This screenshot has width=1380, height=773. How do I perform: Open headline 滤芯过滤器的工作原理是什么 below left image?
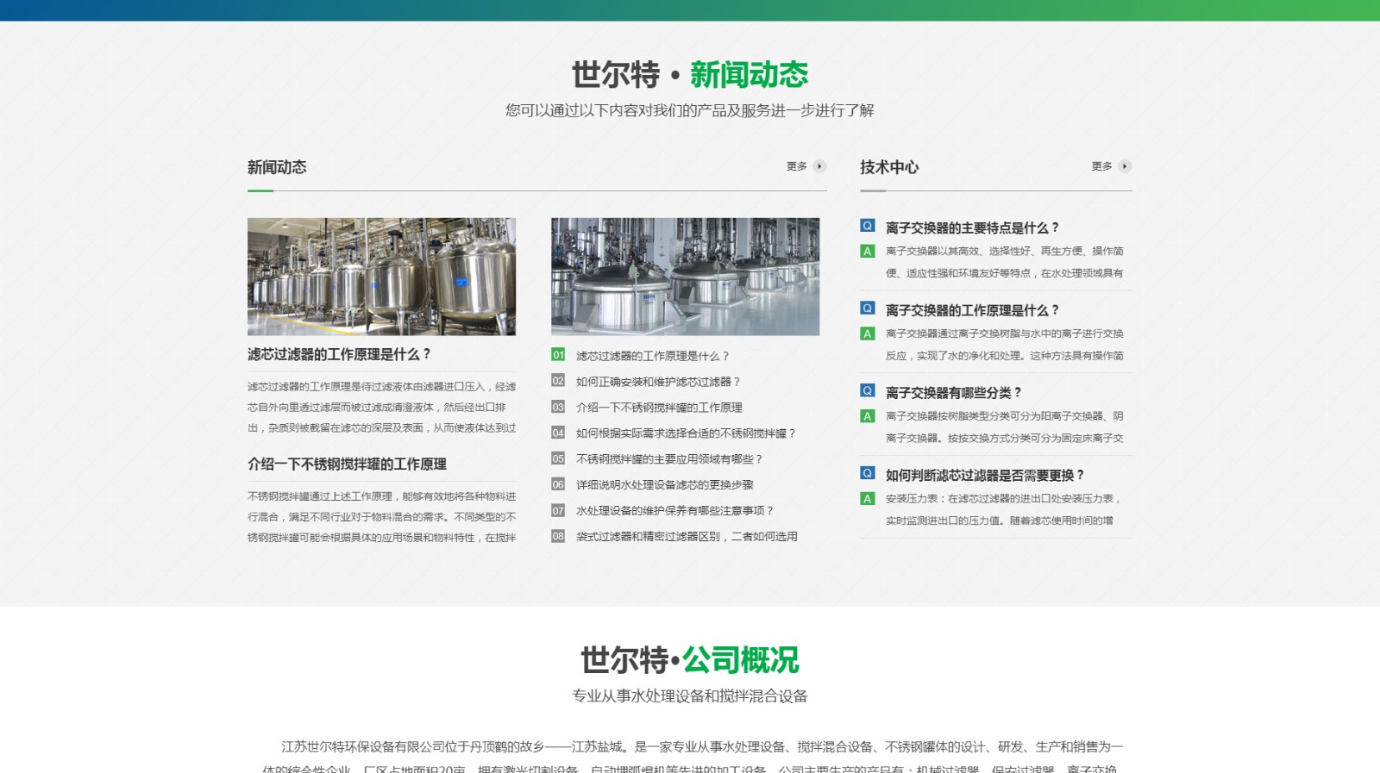[339, 354]
